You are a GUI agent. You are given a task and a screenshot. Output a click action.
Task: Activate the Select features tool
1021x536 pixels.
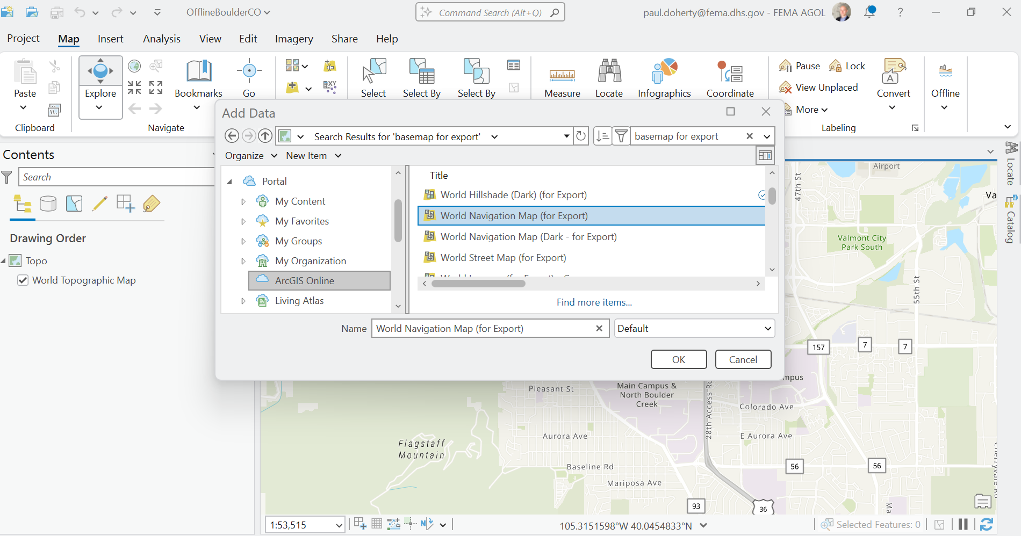coord(373,79)
